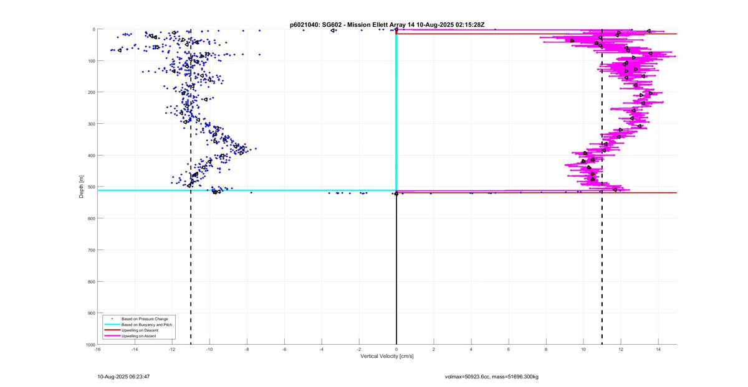The width and height of the screenshot is (748, 387).
Task: Click the '8' velocity axis tick label
Action: [x=546, y=349]
